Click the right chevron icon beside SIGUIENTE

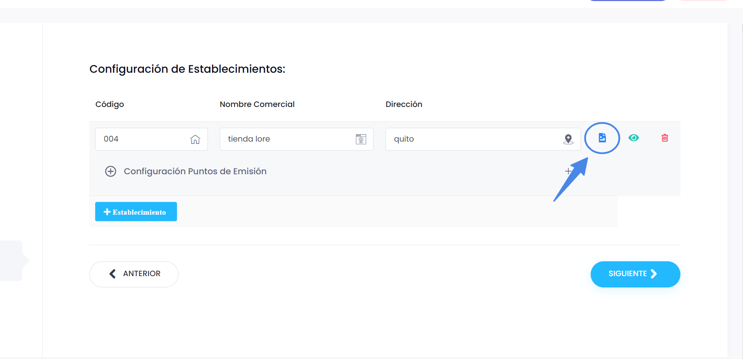pyautogui.click(x=654, y=274)
